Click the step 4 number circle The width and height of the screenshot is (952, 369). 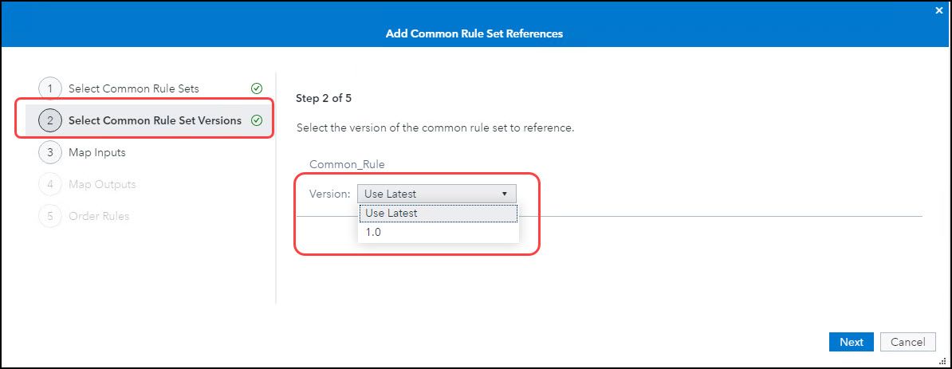[x=49, y=184]
